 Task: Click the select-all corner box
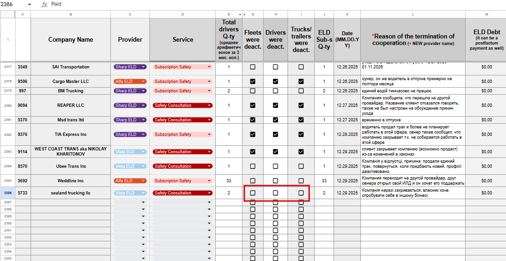(x=8, y=15)
